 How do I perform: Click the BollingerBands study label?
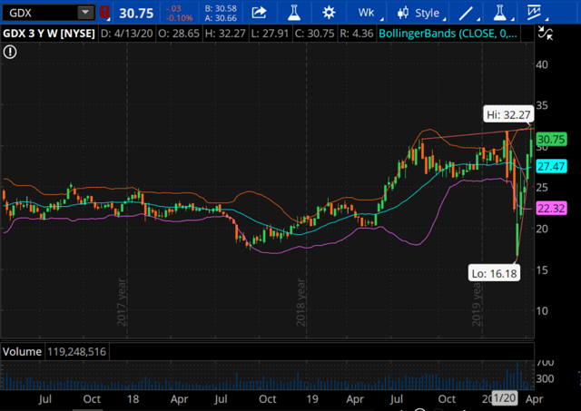click(448, 34)
